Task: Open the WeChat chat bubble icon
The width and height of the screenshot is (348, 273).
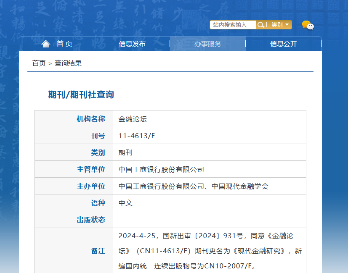Action: (308, 25)
